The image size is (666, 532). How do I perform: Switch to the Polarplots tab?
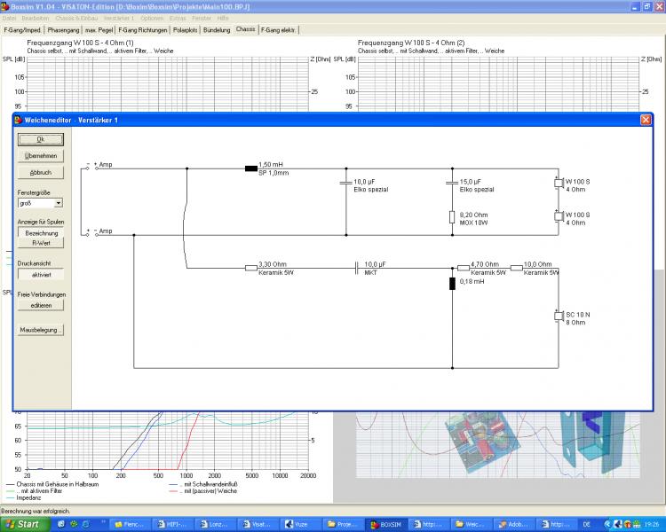pyautogui.click(x=186, y=29)
